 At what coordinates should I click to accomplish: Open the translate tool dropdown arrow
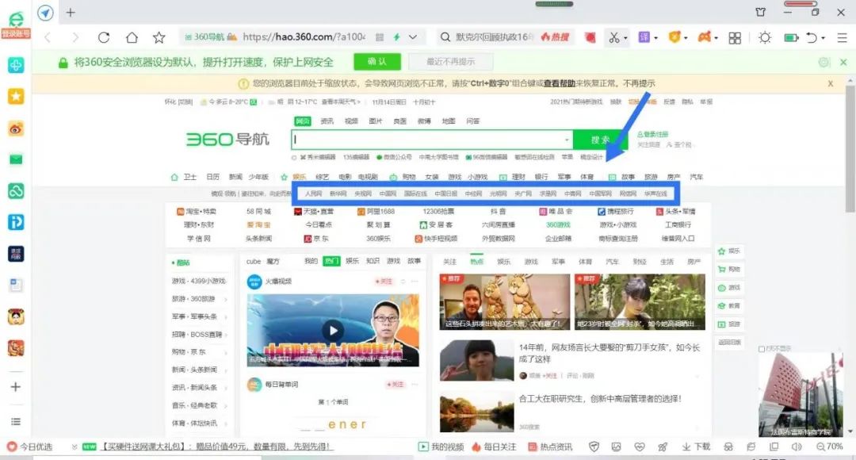tap(655, 38)
